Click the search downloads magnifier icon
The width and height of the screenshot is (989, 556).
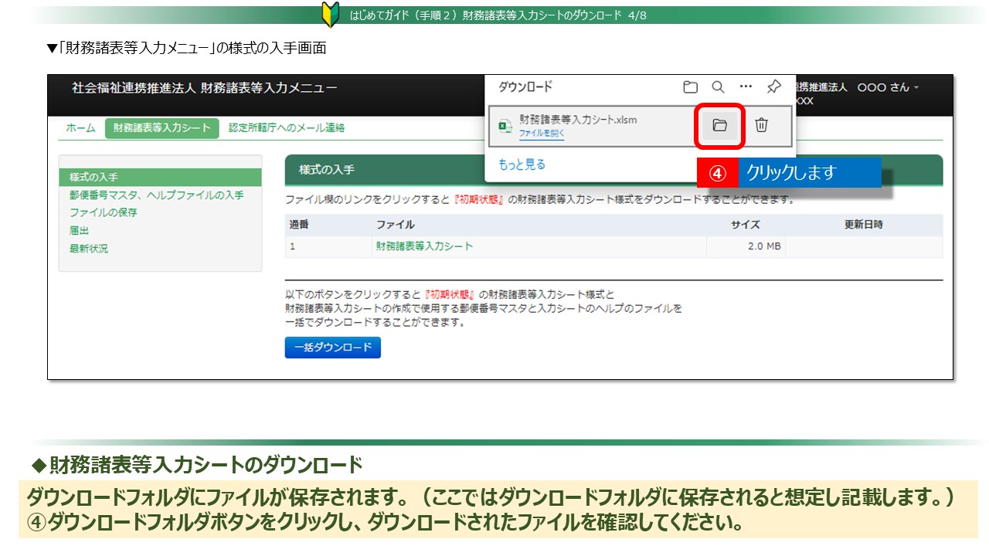[x=718, y=87]
